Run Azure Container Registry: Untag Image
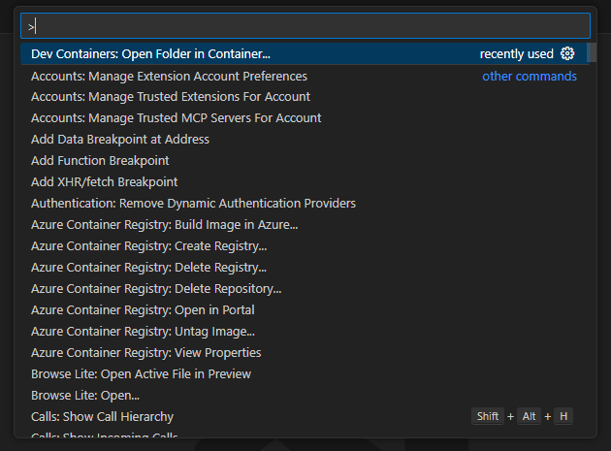 point(304,332)
